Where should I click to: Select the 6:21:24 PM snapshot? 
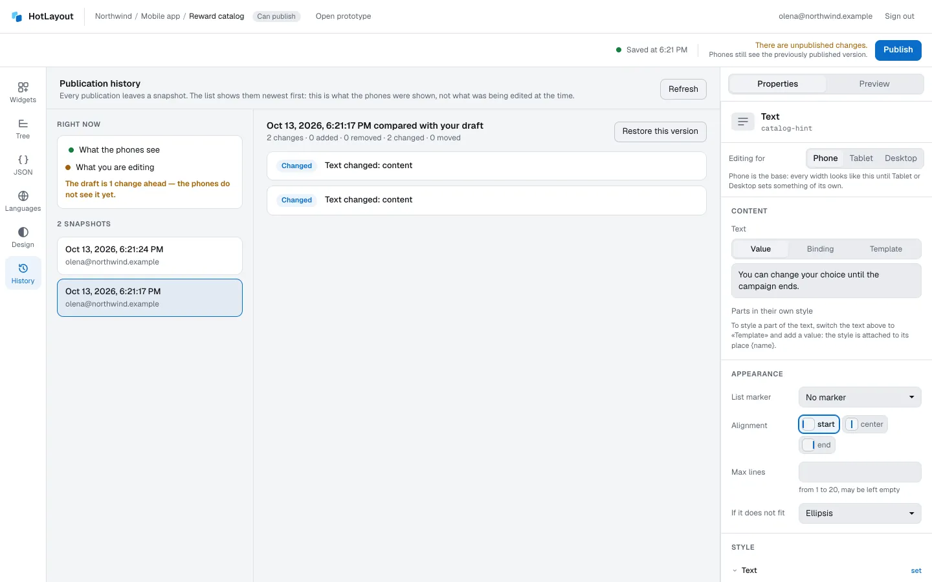coord(150,255)
